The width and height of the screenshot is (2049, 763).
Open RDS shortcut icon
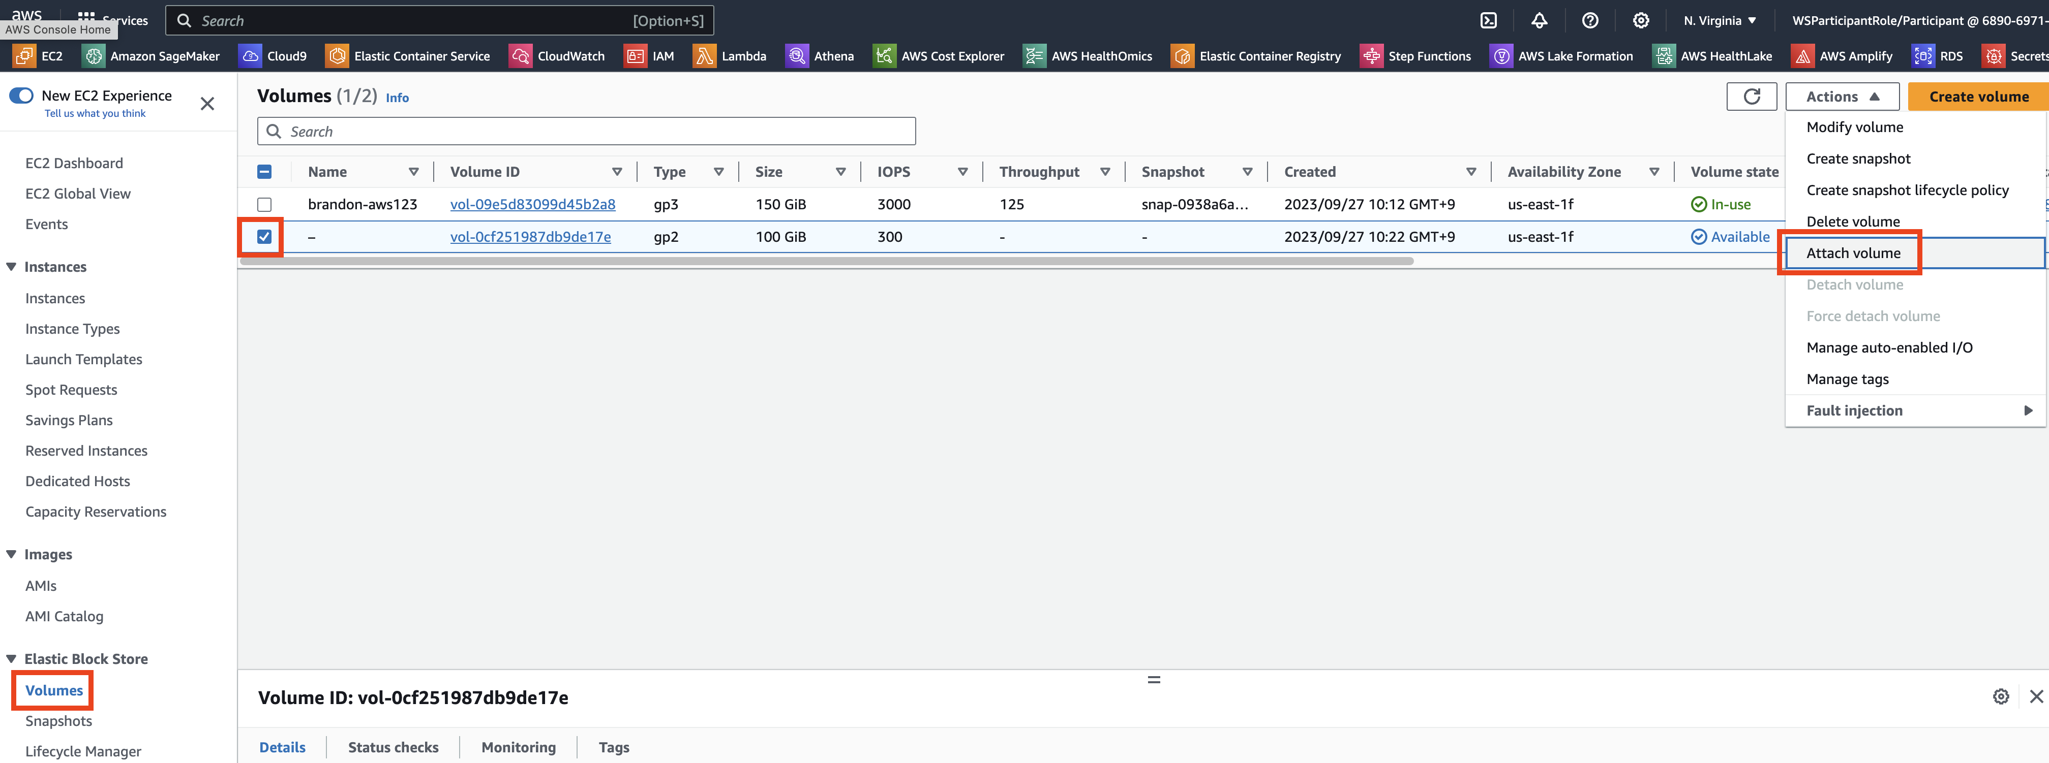coord(1922,56)
